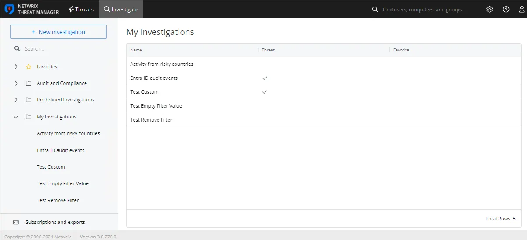Screen dimensions: 527x240
Task: Open table row Test Custom
Action: pos(324,92)
